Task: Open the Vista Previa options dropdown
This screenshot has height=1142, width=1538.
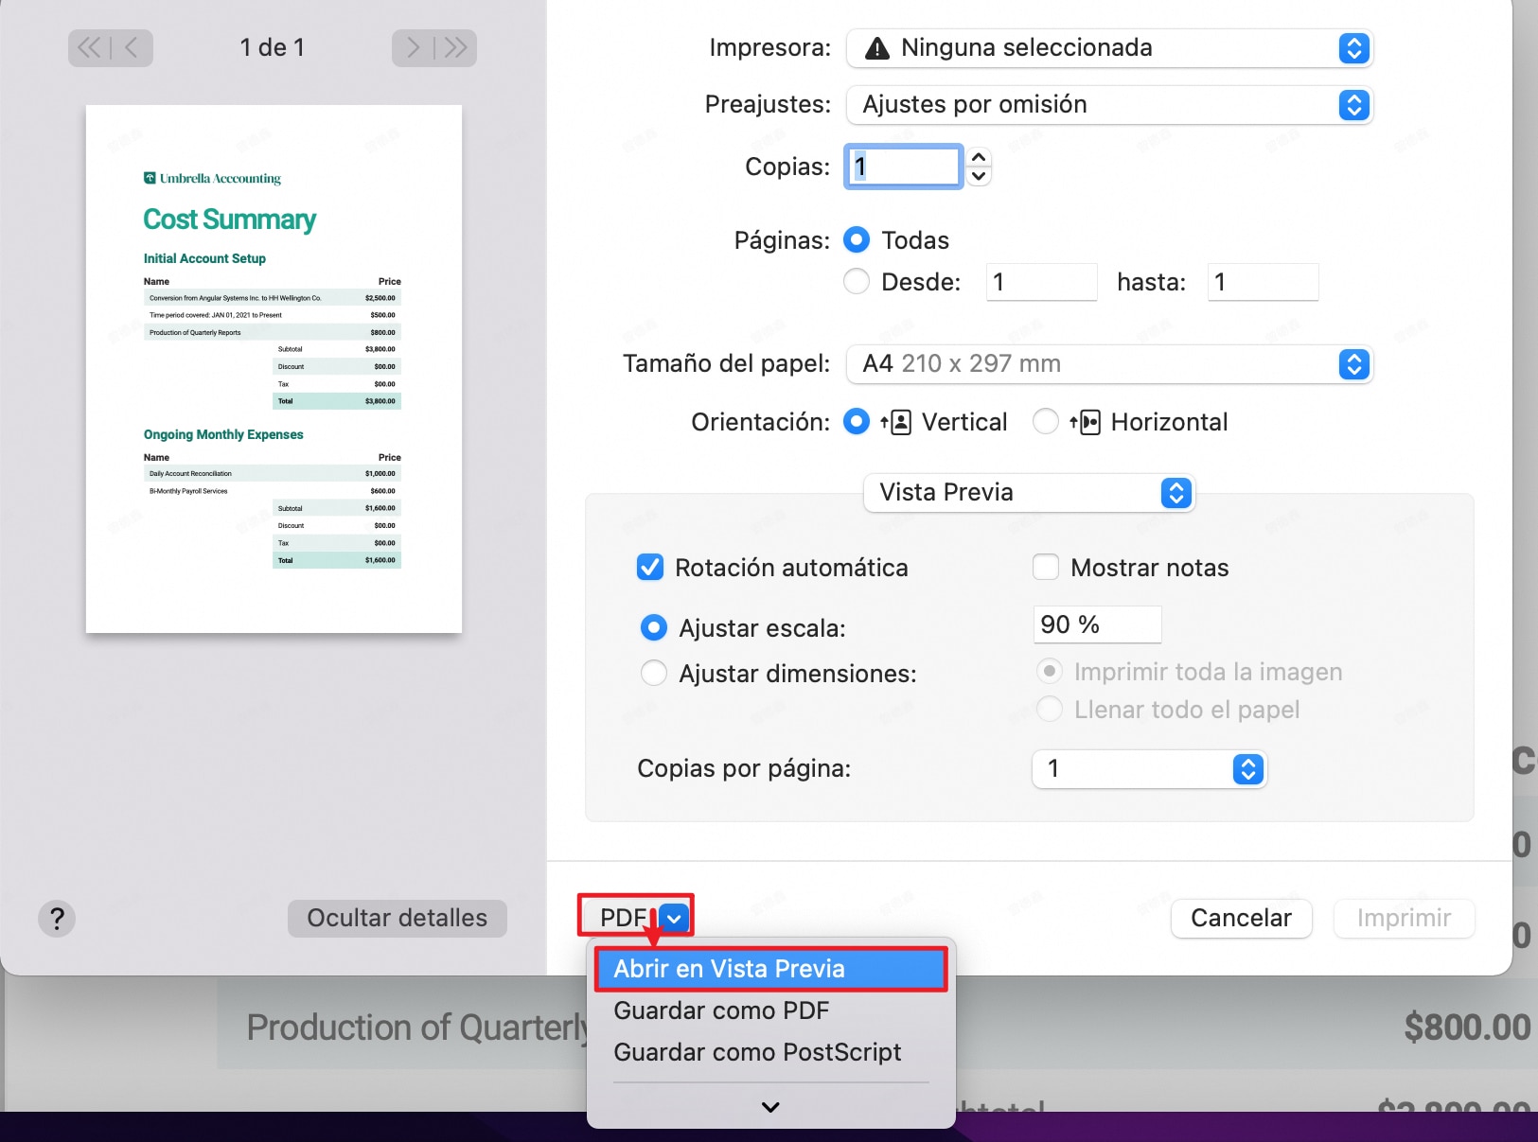Action: pyautogui.click(x=1029, y=493)
